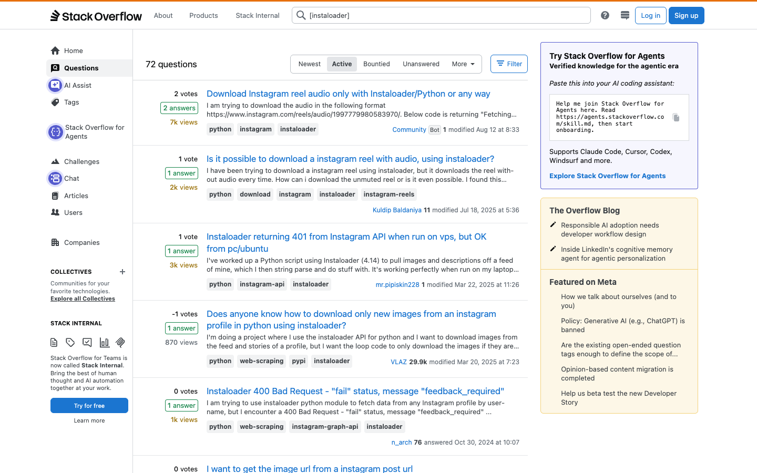Open question about reel with audio using instaloader
Screen dimensions: 757x473
click(350, 159)
